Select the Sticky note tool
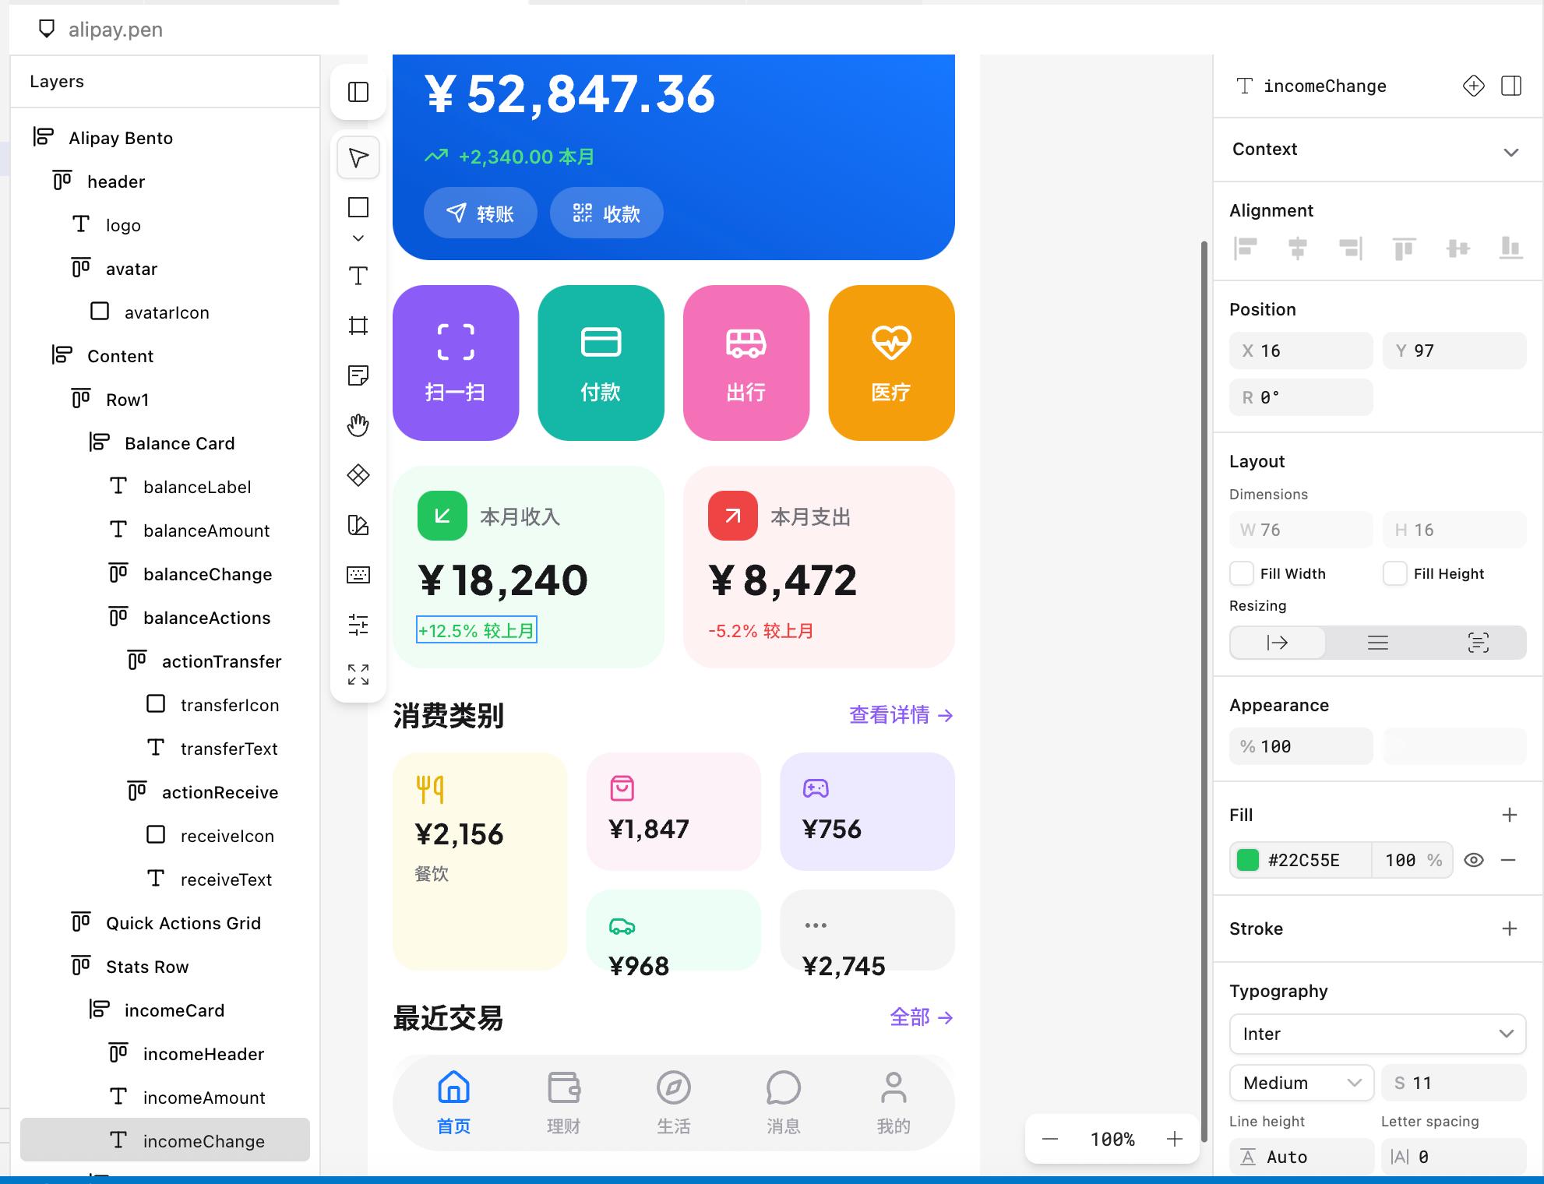This screenshot has width=1544, height=1184. (x=358, y=375)
